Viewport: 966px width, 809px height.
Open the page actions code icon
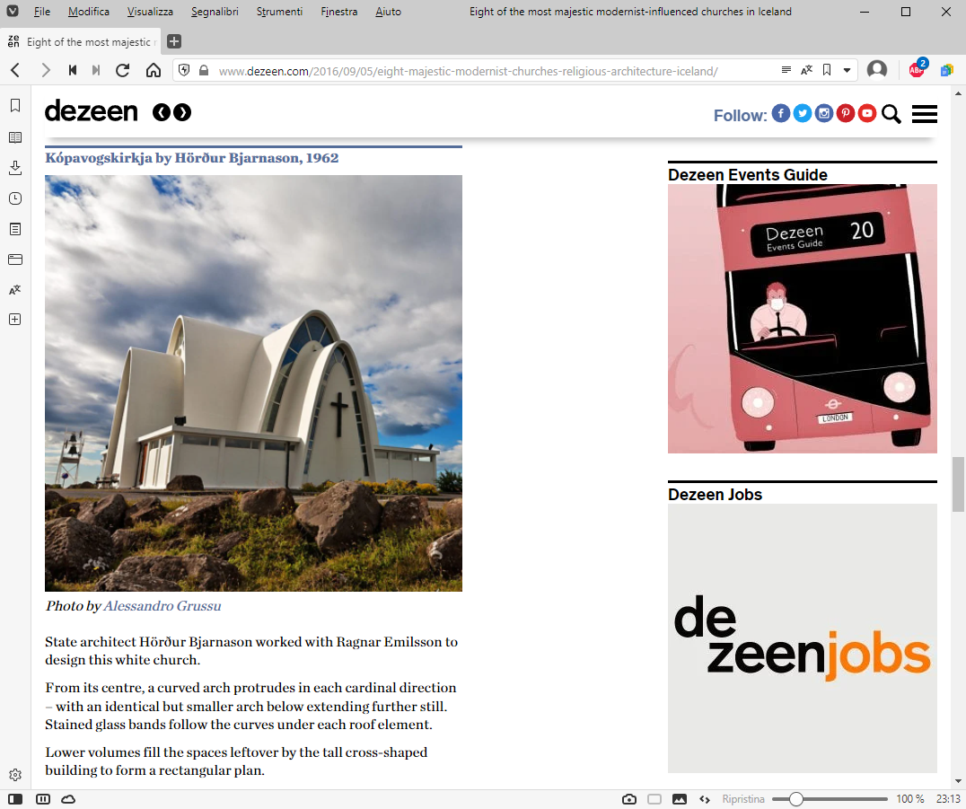pos(705,799)
